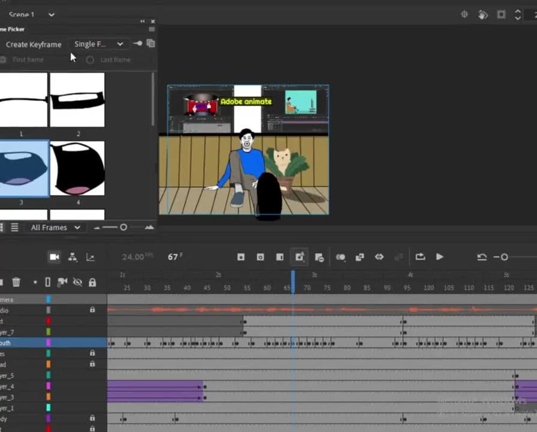Screen dimensions: 537x432
Task: Select the Last frame radio button
Action: tap(90, 60)
